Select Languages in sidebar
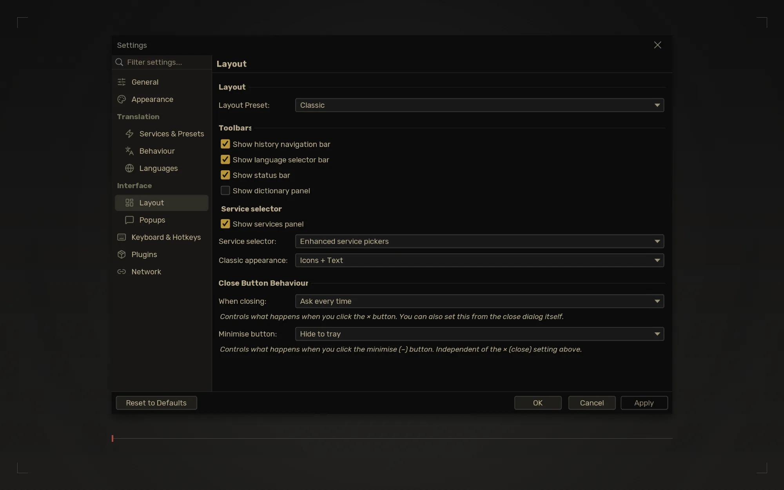 162,168
